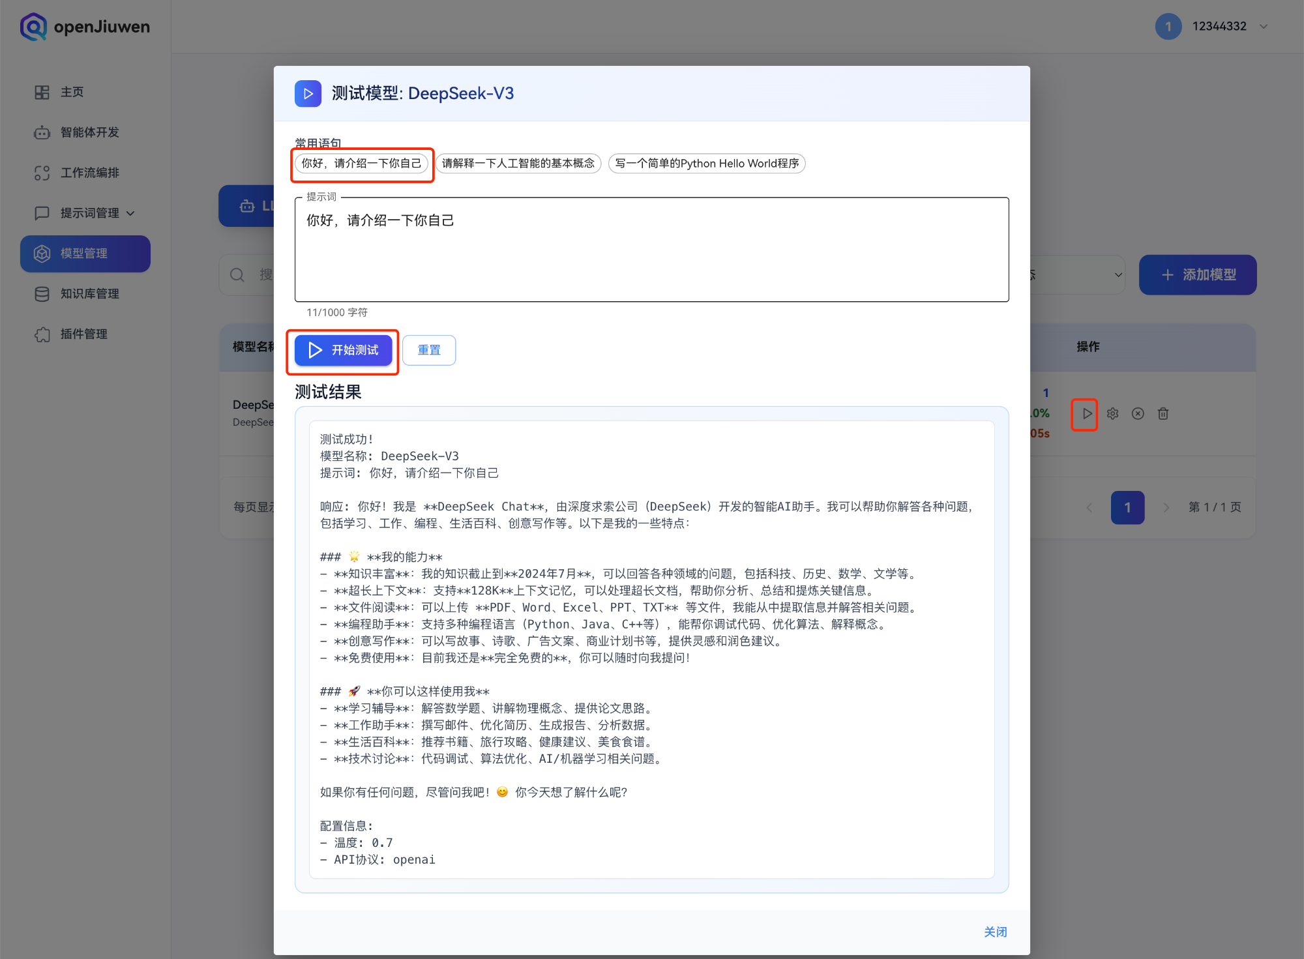Image resolution: width=1304 pixels, height=959 pixels.
Task: Click inside the 提示词 prompt text area
Action: (651, 250)
